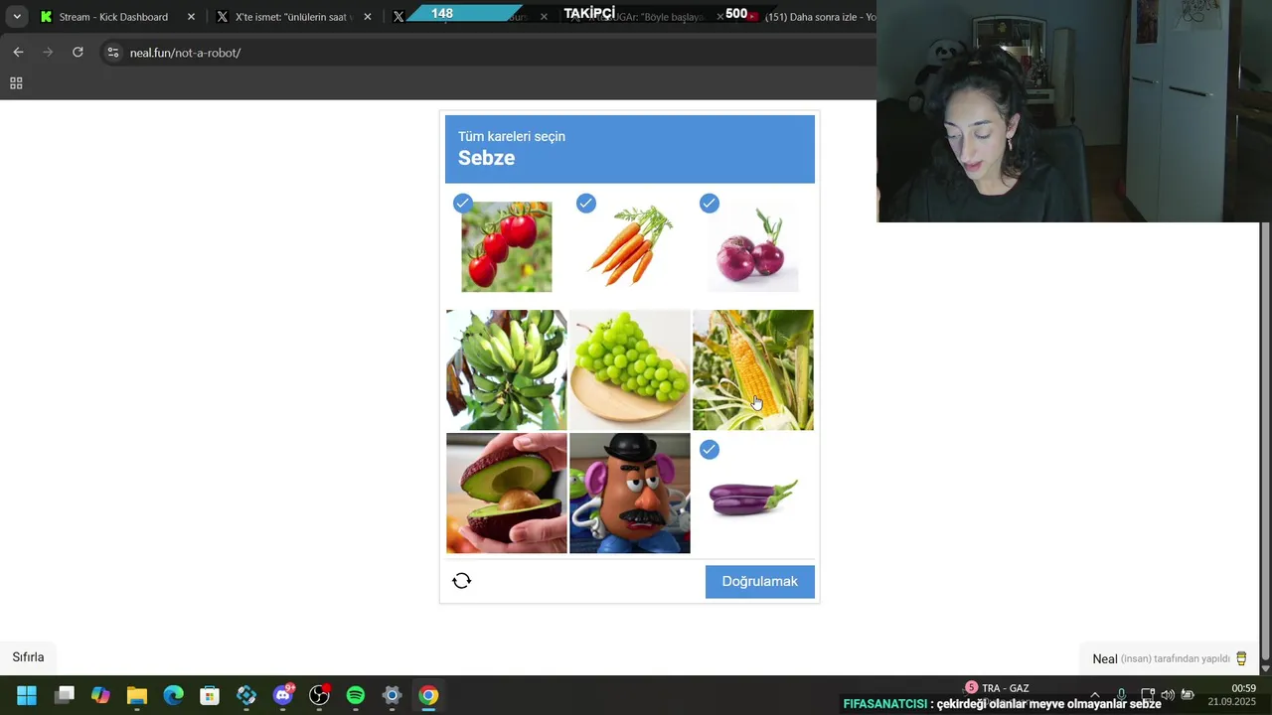The height and width of the screenshot is (715, 1272).
Task: Open site information icon in address bar
Action: [x=113, y=52]
